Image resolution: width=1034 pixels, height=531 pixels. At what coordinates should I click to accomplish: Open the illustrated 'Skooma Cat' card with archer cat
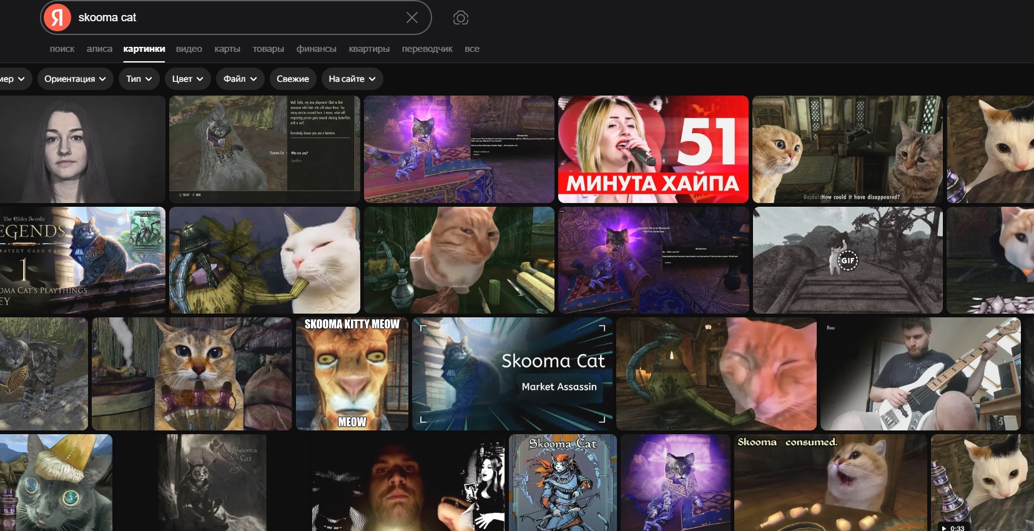(x=563, y=482)
